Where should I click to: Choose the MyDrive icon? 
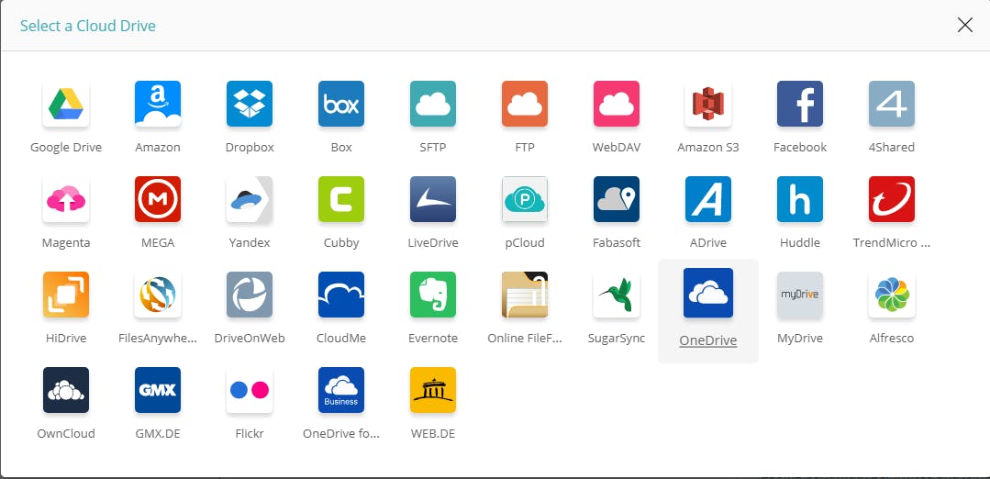click(x=800, y=294)
